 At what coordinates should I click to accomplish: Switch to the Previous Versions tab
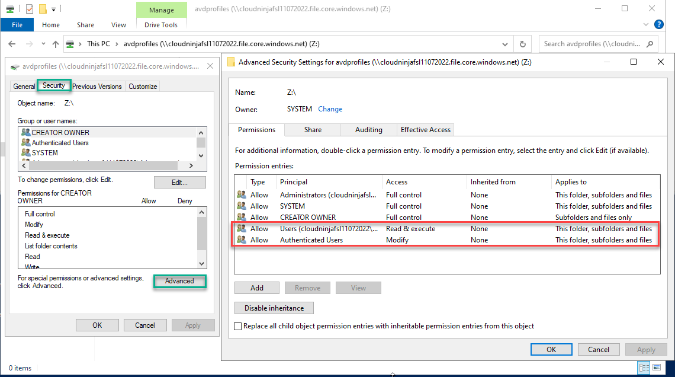coord(97,86)
